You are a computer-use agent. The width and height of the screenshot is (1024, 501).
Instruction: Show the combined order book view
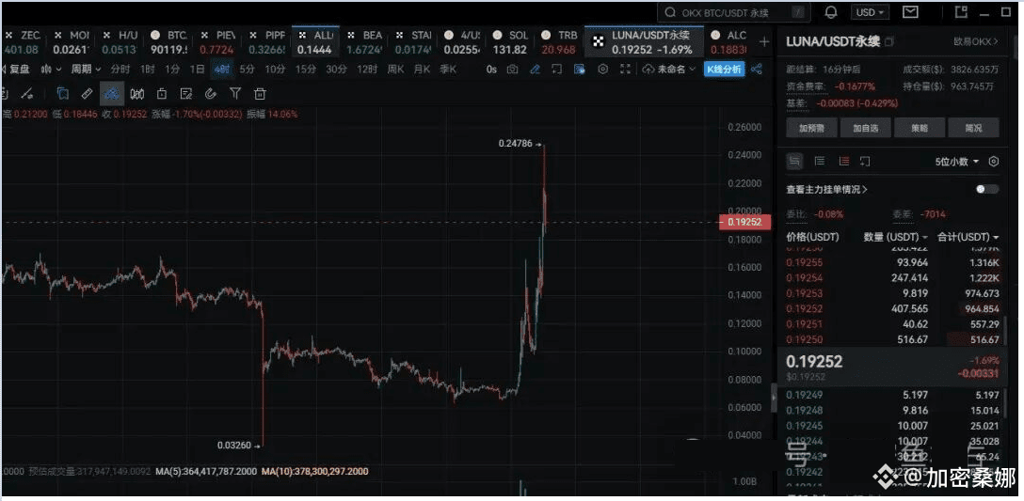click(x=794, y=161)
